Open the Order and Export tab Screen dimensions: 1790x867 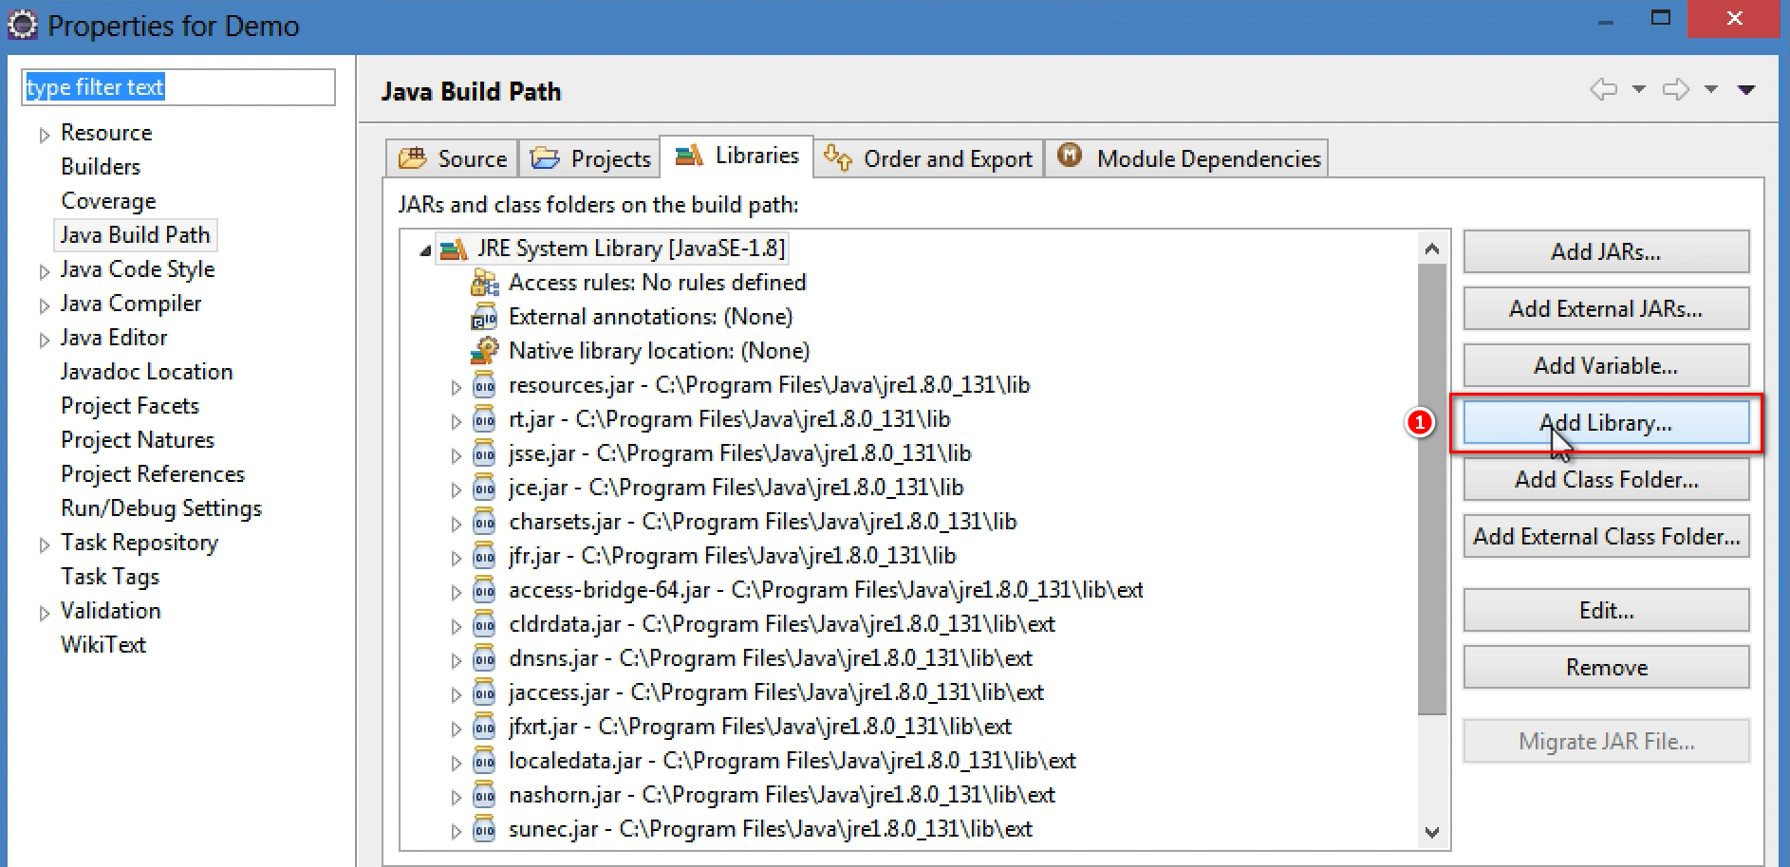[x=929, y=158]
